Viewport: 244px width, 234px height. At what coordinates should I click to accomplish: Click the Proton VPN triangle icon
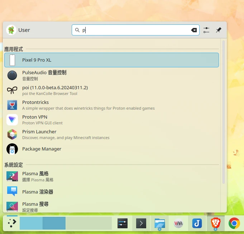pos(12,120)
